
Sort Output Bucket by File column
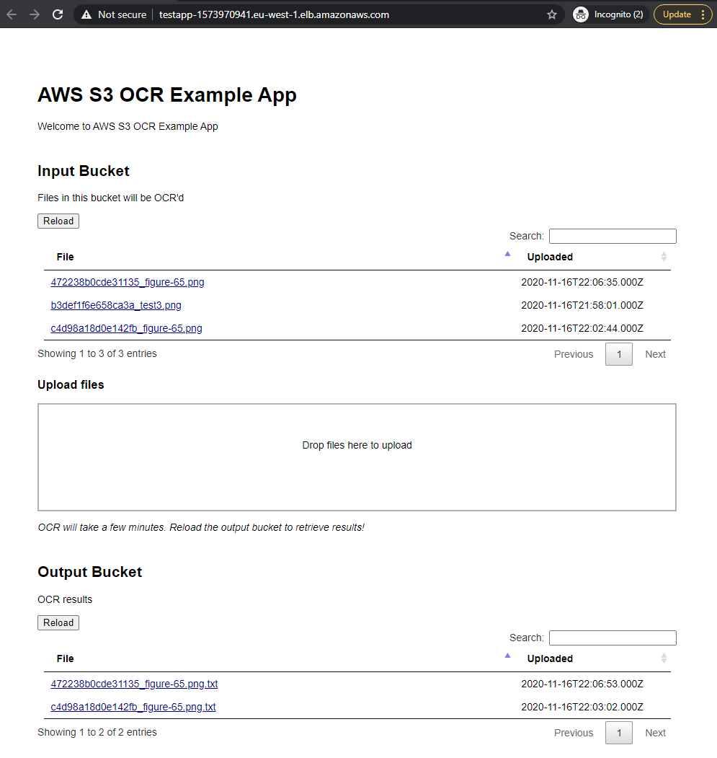click(x=280, y=658)
